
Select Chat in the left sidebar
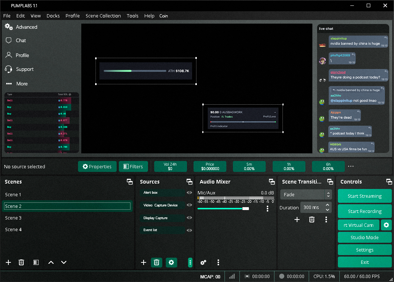click(x=21, y=40)
